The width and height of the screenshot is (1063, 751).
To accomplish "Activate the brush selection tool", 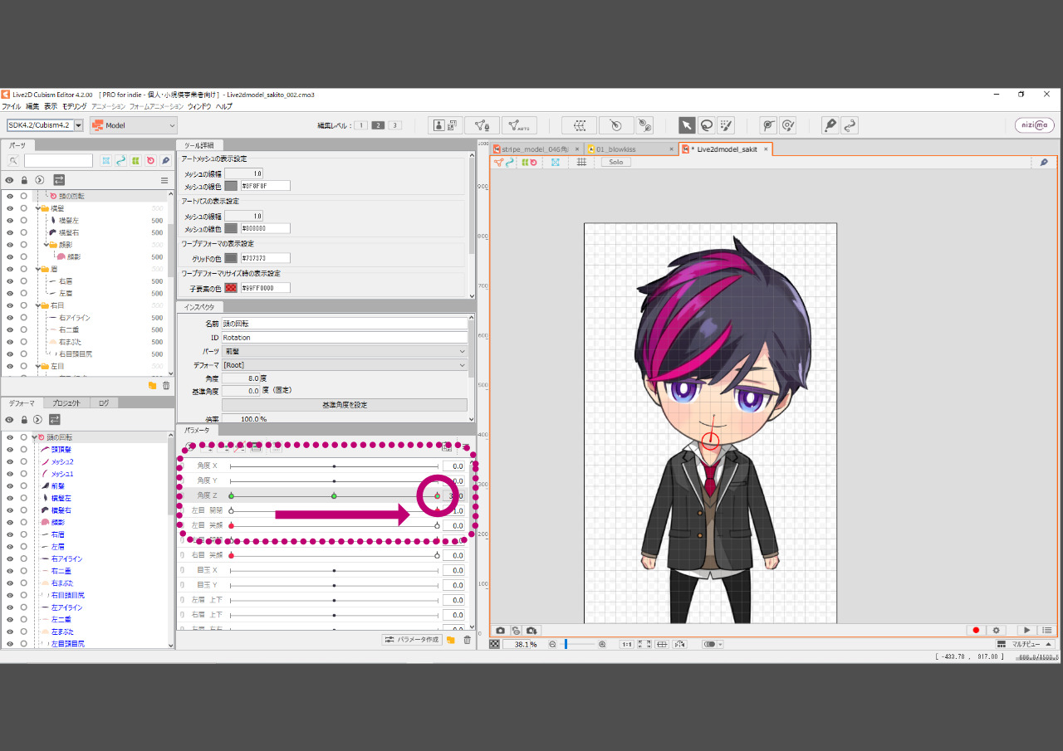I will coord(726,125).
